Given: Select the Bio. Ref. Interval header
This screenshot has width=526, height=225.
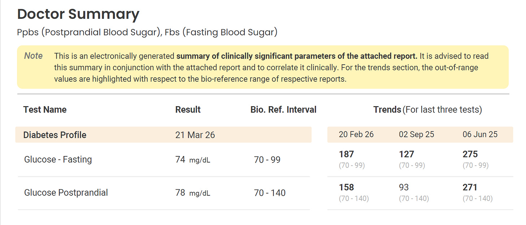Looking at the screenshot, I should pos(283,109).
